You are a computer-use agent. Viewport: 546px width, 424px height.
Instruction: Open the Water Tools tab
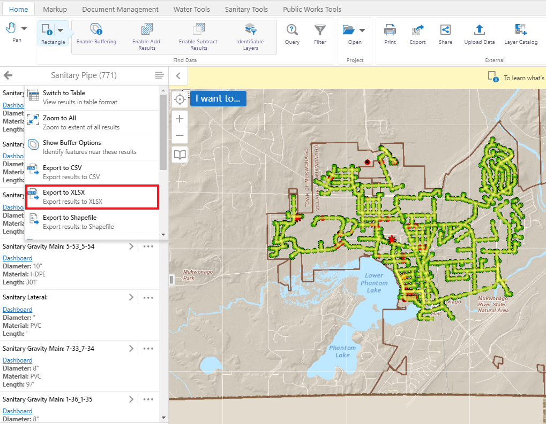pyautogui.click(x=192, y=9)
